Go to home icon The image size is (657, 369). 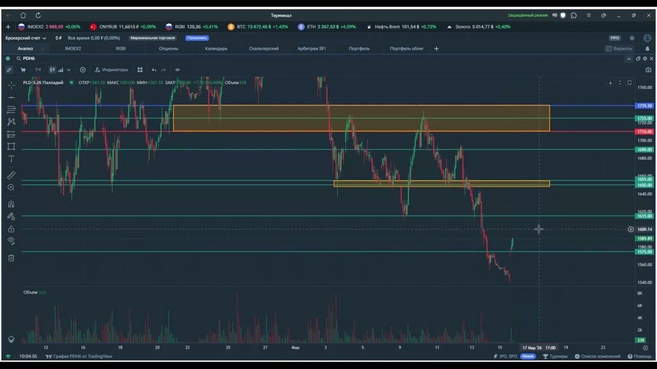click(x=23, y=15)
